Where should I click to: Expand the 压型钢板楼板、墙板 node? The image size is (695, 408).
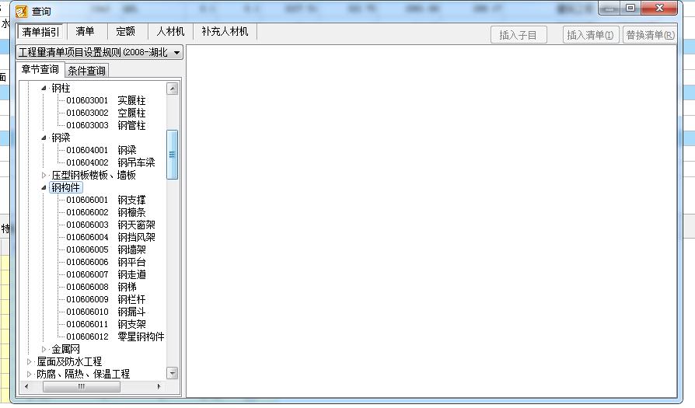pos(44,176)
